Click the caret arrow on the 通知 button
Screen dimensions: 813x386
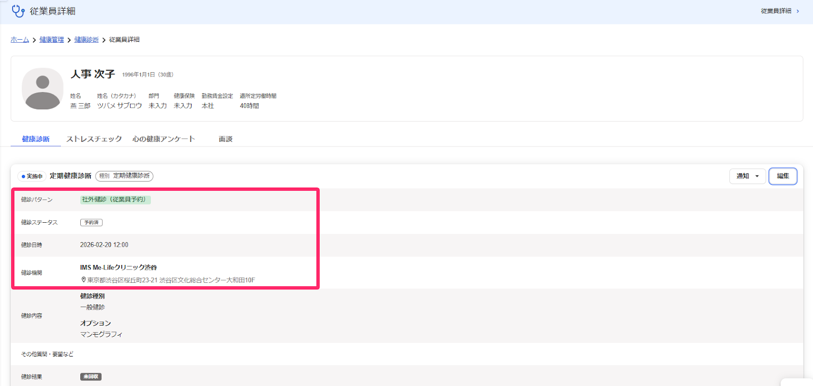tap(757, 176)
